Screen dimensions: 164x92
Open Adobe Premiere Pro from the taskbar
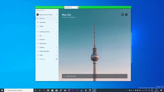pyautogui.click(x=73, y=90)
